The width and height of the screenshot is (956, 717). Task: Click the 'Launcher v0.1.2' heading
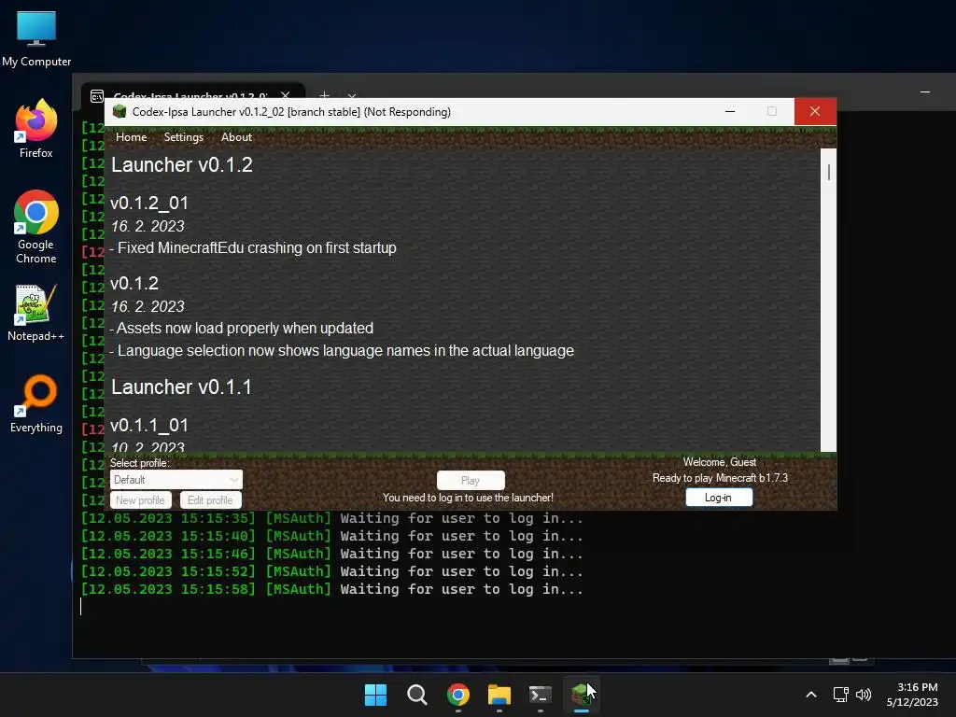tap(182, 164)
